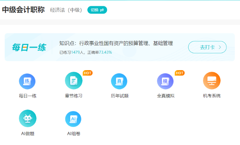Screen dimensions: 240x145
Task: Click the 已练习1479人 statistics text
Action: tap(71, 52)
